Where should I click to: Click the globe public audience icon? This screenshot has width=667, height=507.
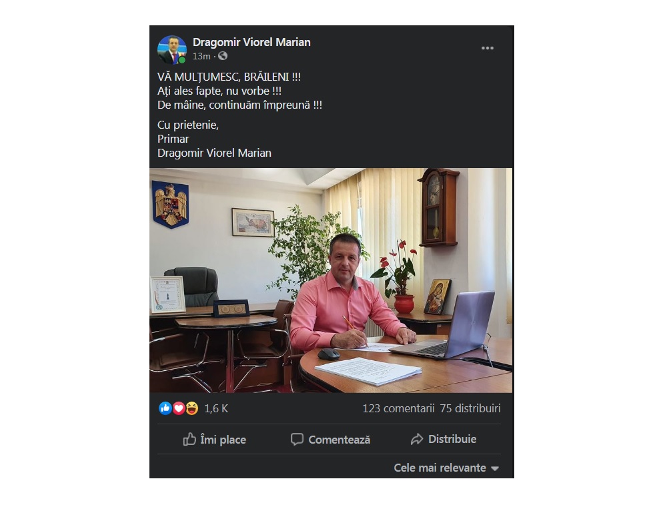click(223, 56)
